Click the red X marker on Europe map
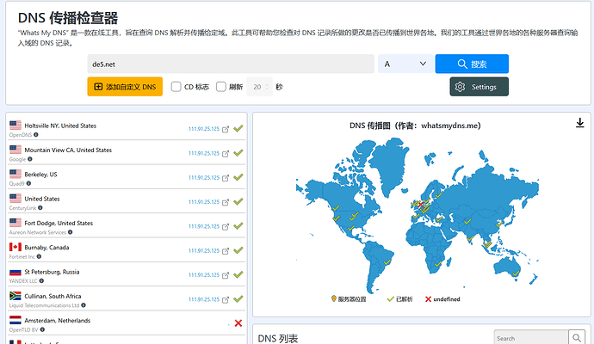This screenshot has height=344, width=594. click(420, 205)
